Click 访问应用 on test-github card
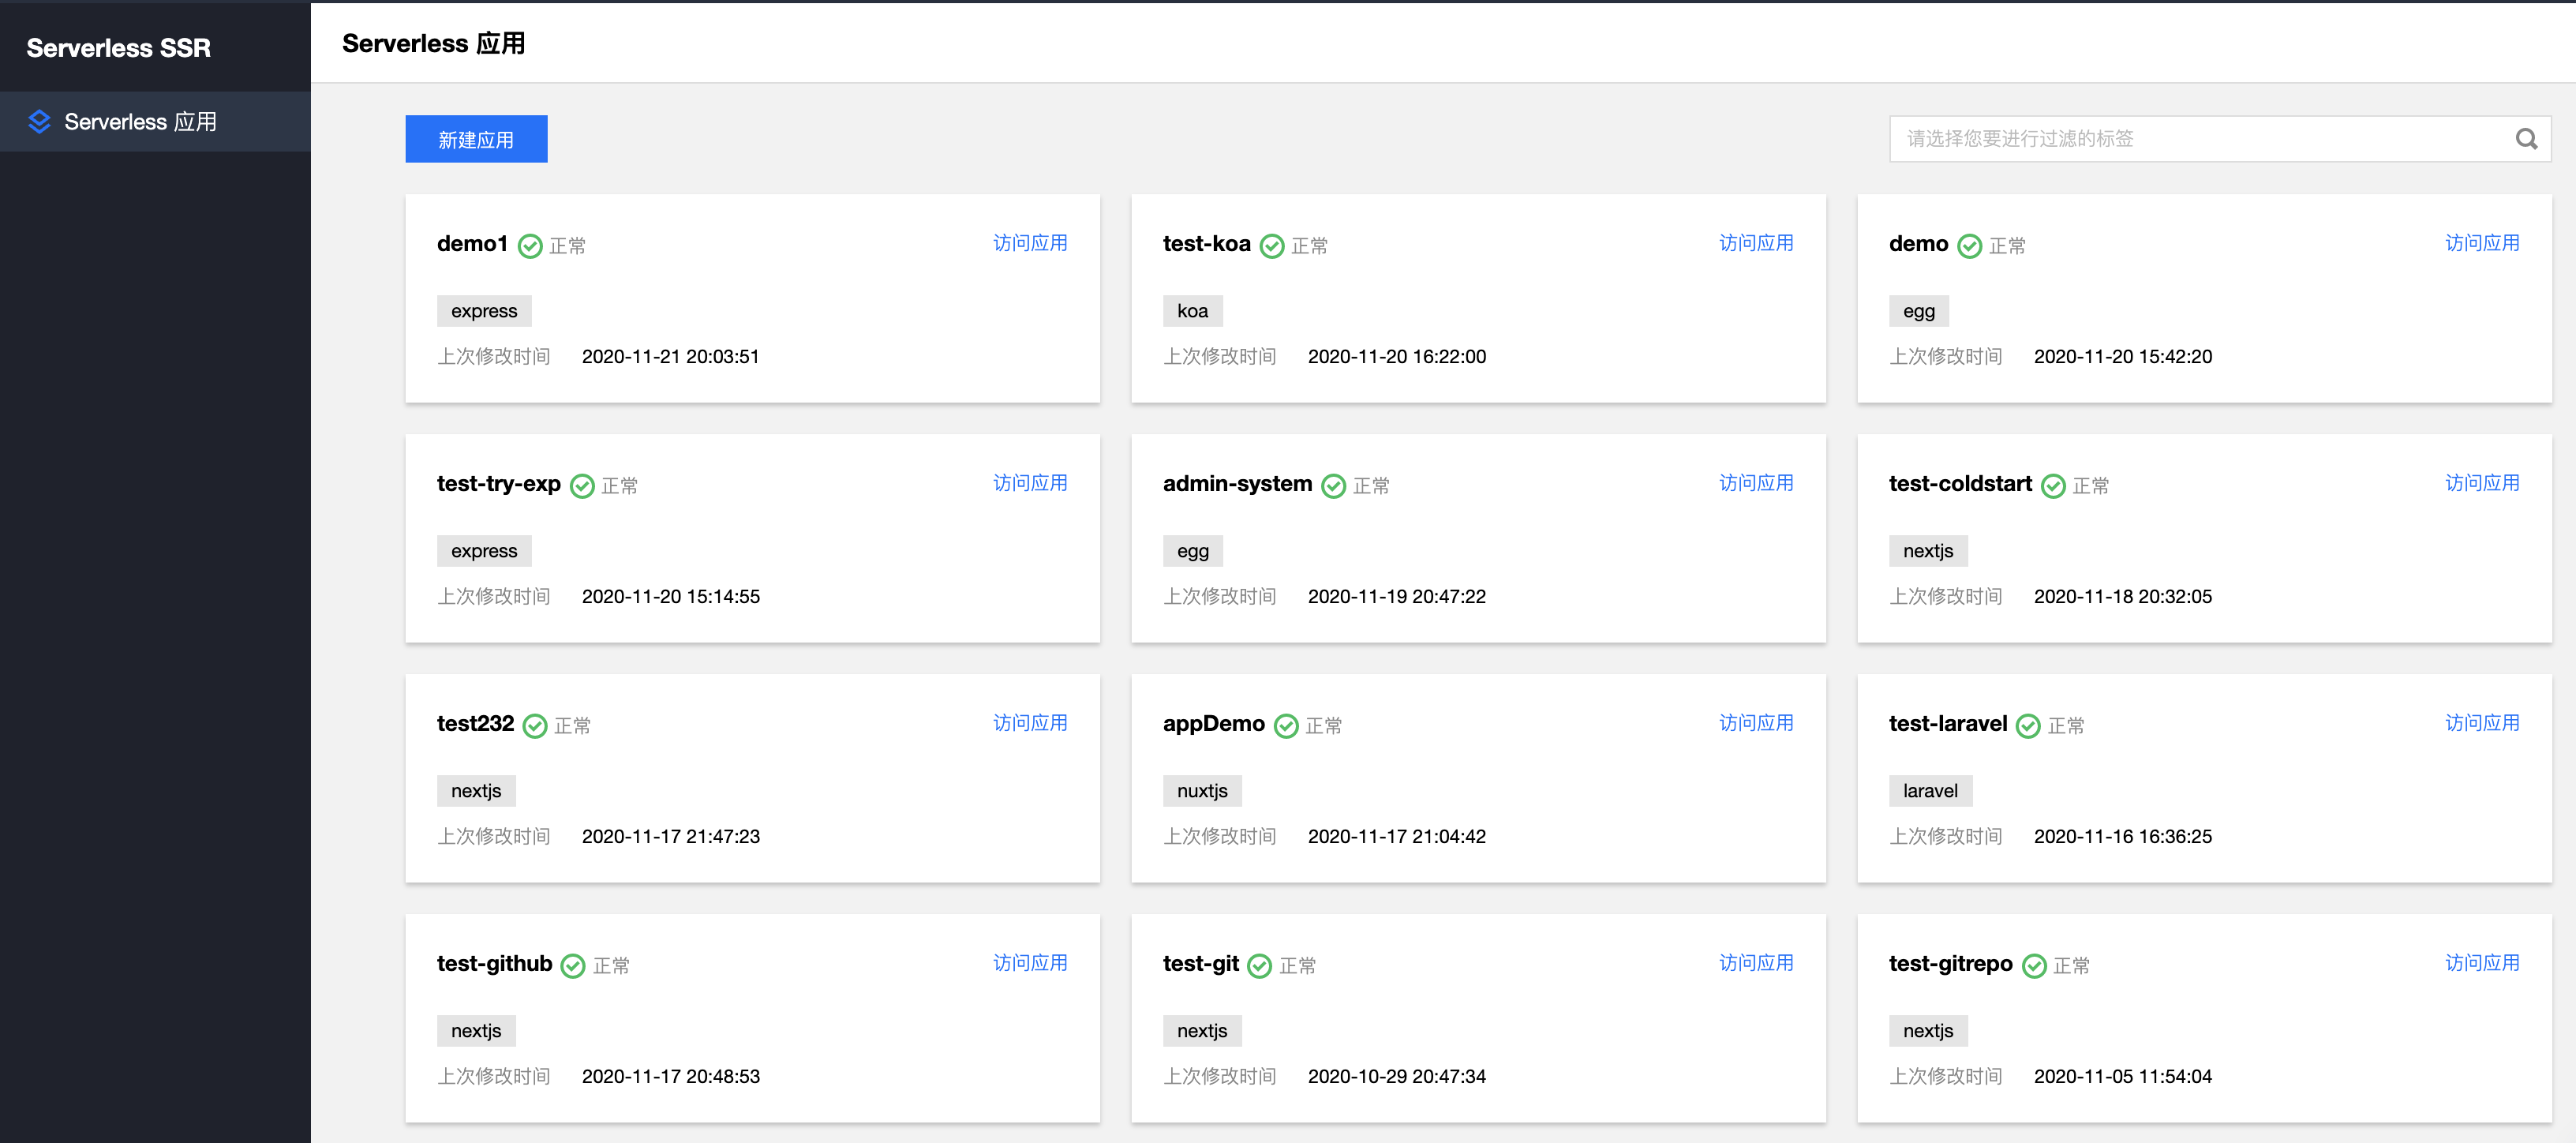 [1029, 963]
